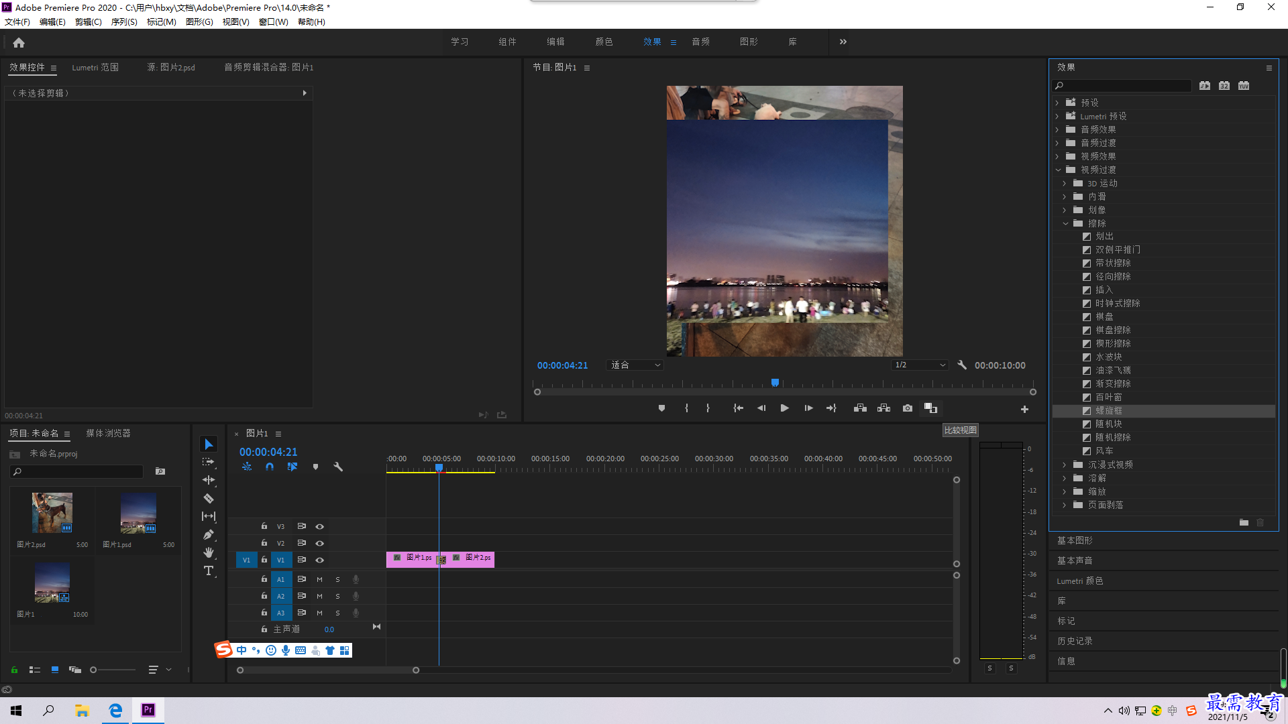Open the 序列(S) menu
This screenshot has height=724, width=1288.
pyautogui.click(x=124, y=22)
